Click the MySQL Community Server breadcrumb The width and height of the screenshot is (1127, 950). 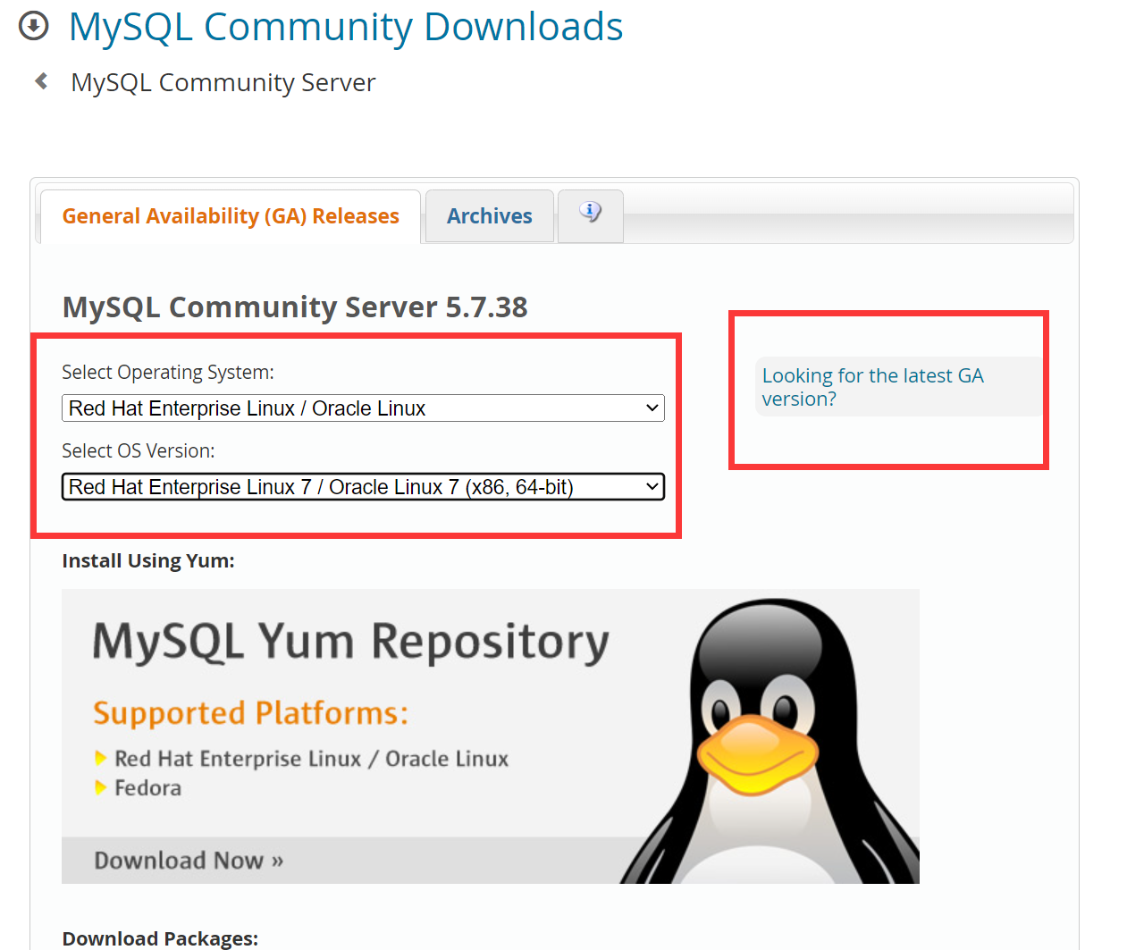click(222, 81)
